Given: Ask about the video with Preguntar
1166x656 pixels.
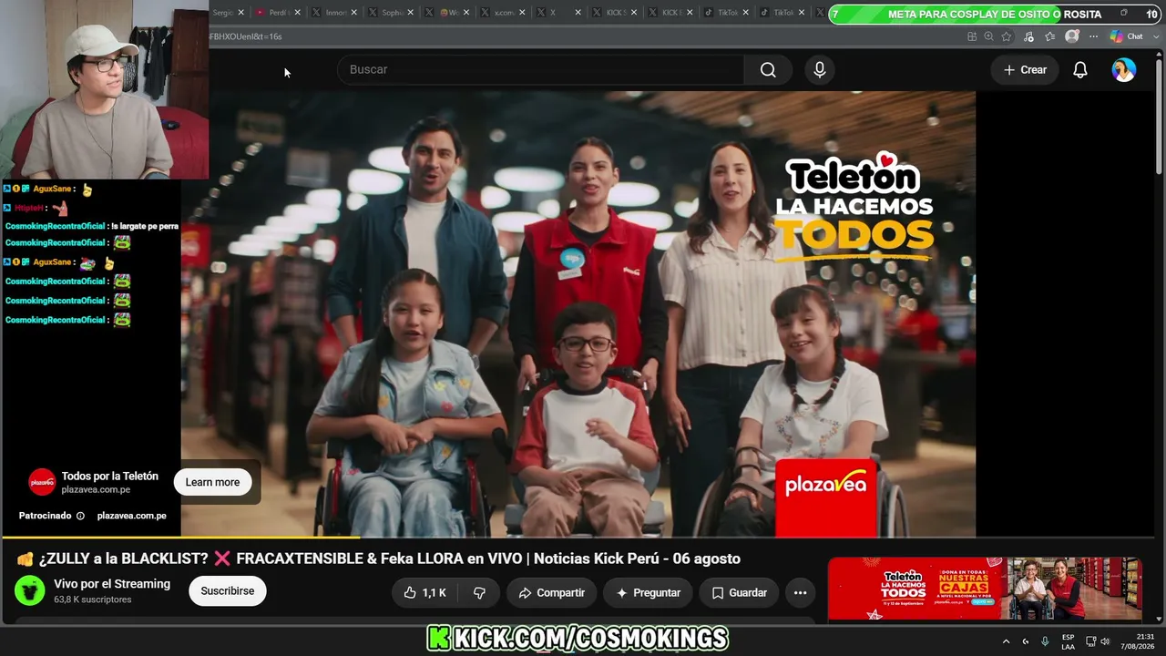Looking at the screenshot, I should tap(648, 592).
